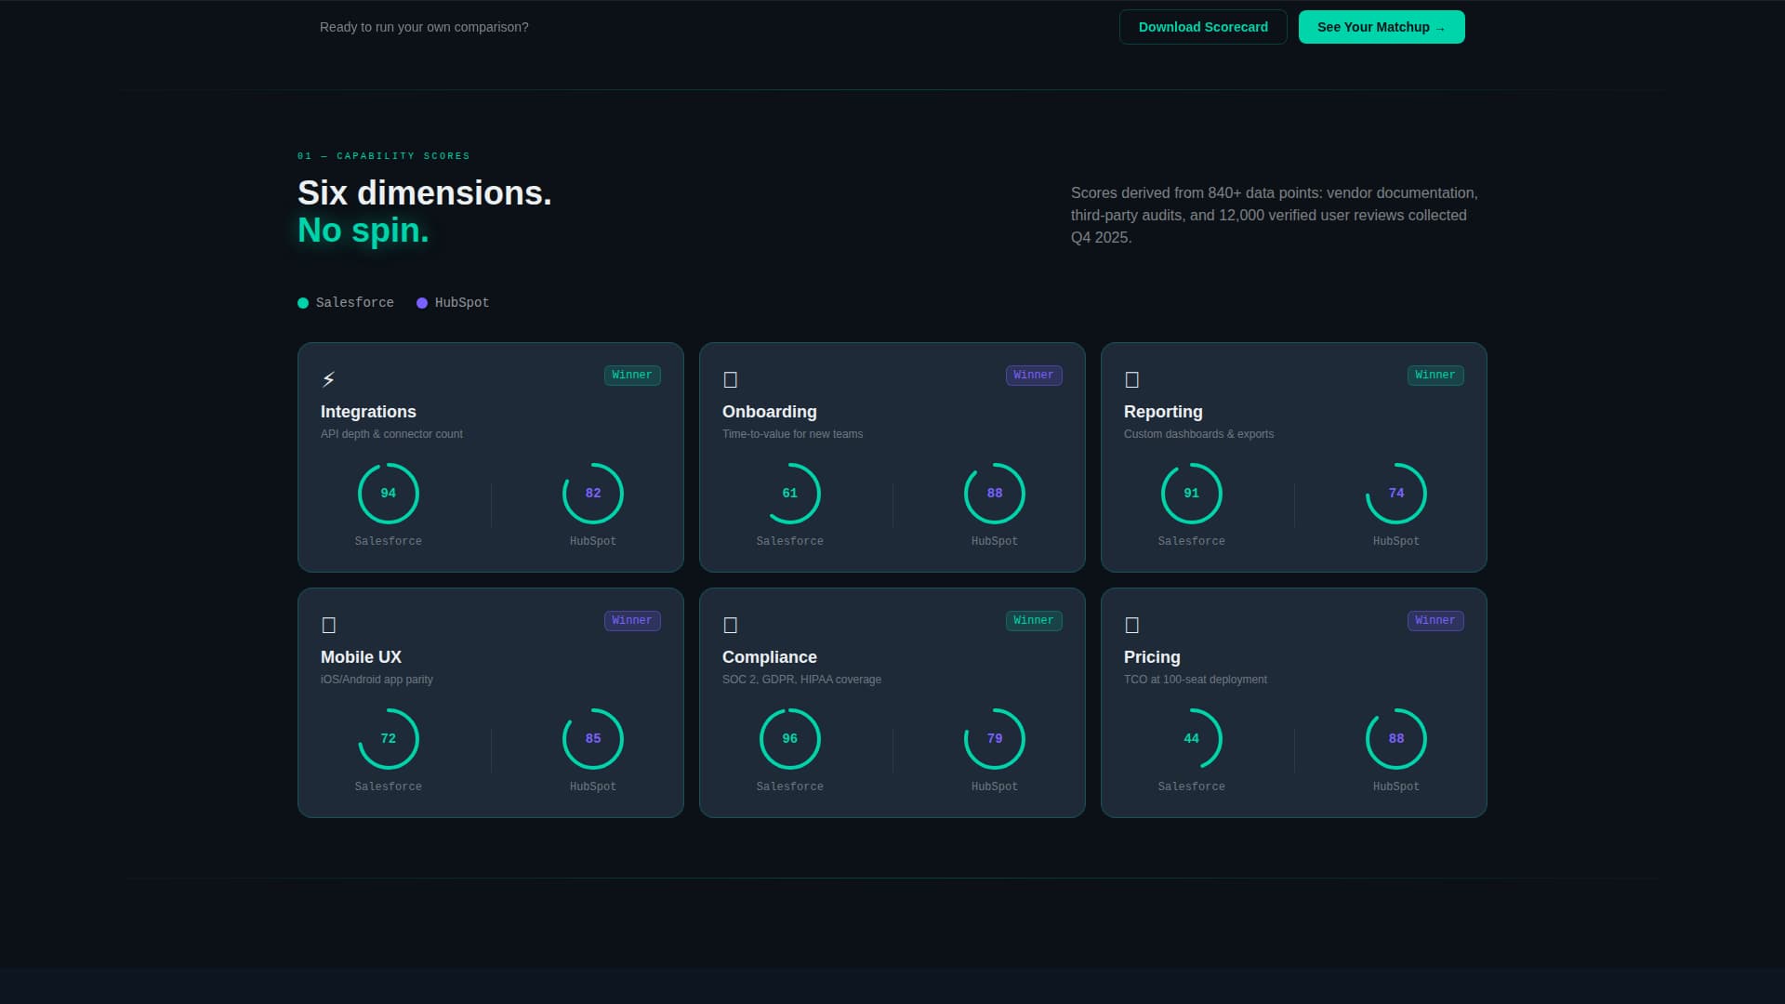The width and height of the screenshot is (1785, 1004).
Task: Click Mobile UX Salesforce score ring 72
Action: coord(389,739)
